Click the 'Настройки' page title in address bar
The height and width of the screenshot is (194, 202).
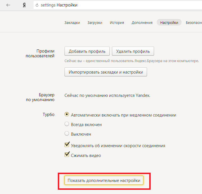pyautogui.click(x=67, y=5)
